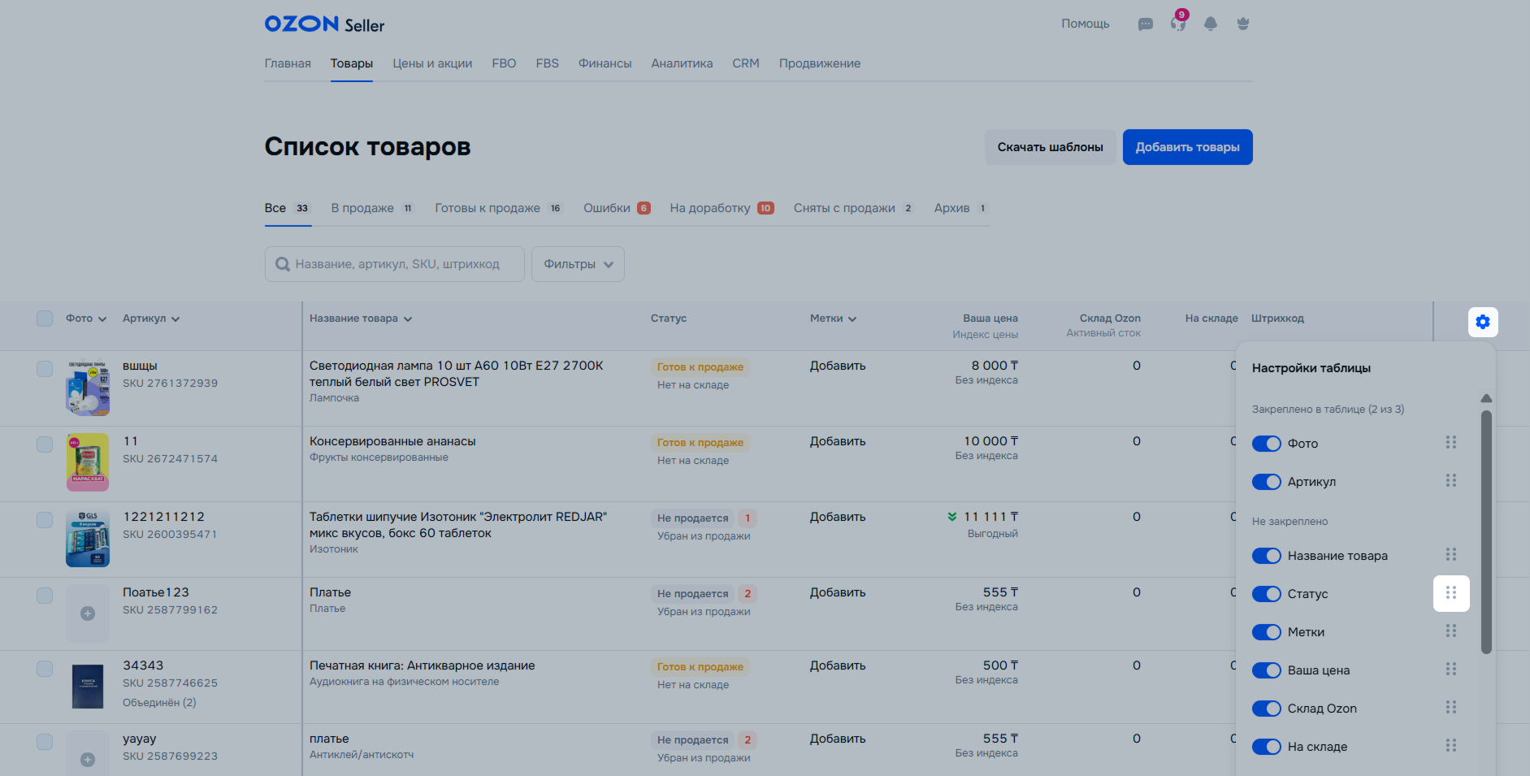This screenshot has height=776, width=1530.
Task: Click drag handle beside Статус
Action: 1450,593
